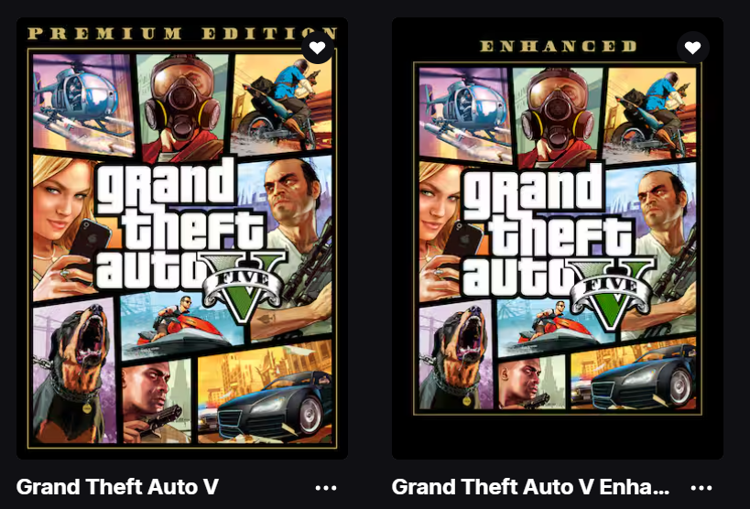750x509 pixels.
Task: Click helicopter panel on Enhanced cover
Action: click(464, 113)
